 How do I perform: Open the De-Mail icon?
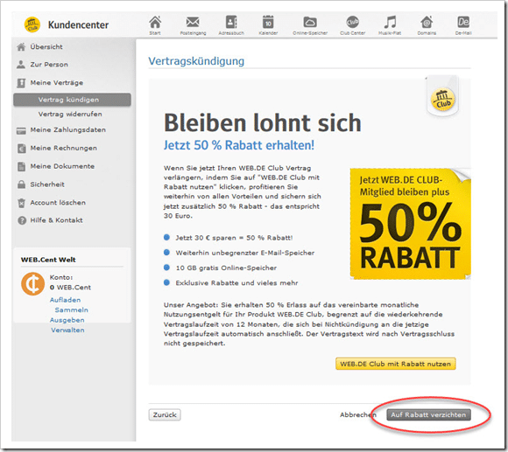click(x=463, y=22)
